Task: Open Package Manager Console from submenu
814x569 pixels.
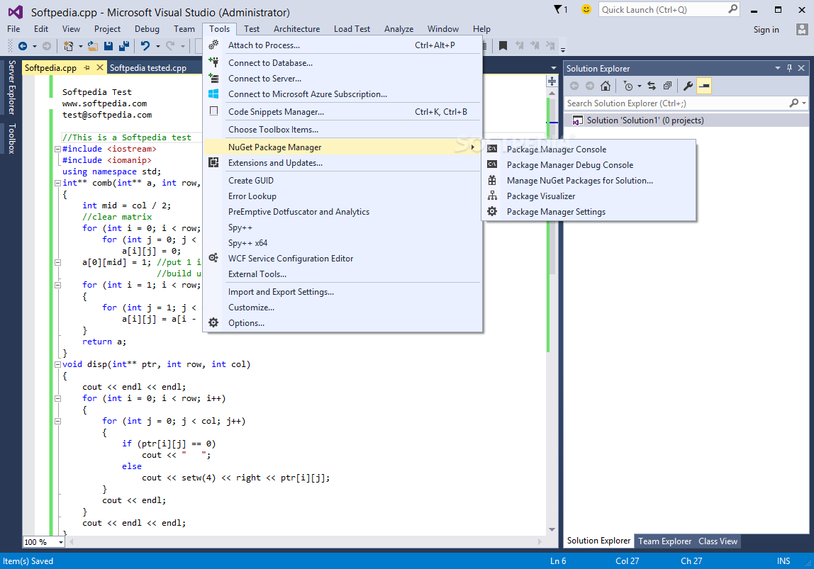Action: (x=589, y=150)
